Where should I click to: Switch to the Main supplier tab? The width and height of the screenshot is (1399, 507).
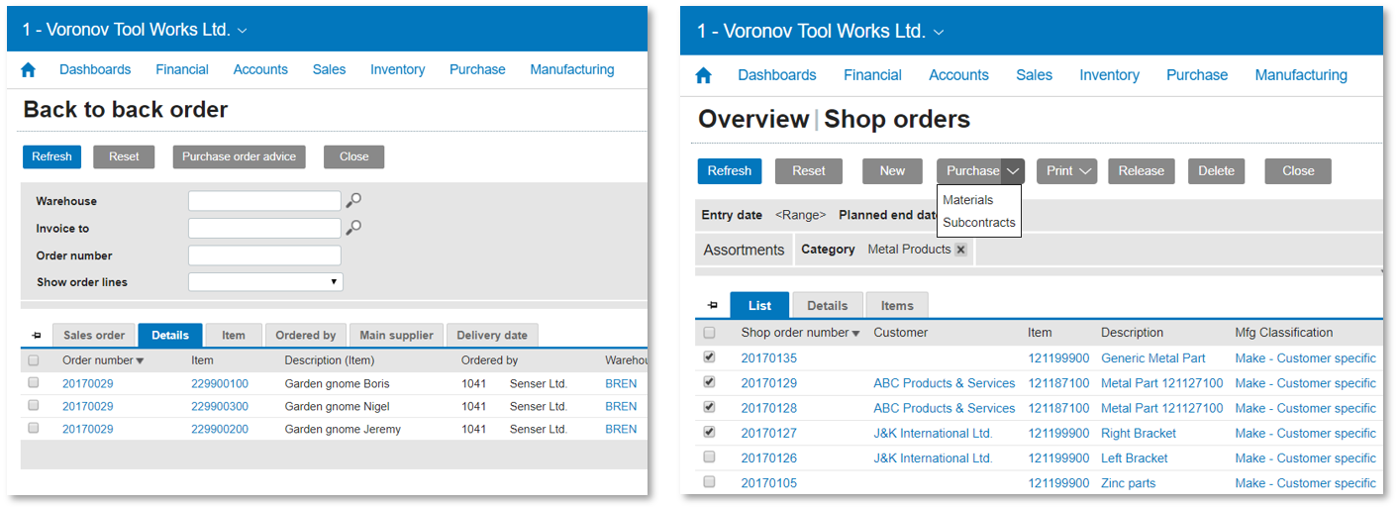[396, 336]
